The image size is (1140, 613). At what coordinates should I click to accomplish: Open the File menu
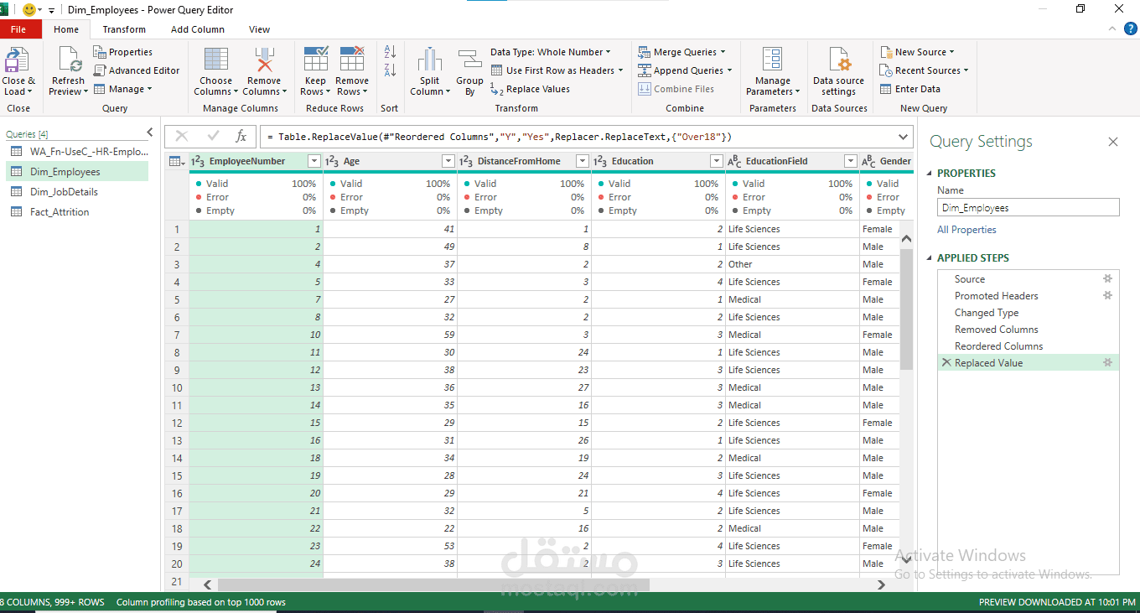click(x=18, y=29)
